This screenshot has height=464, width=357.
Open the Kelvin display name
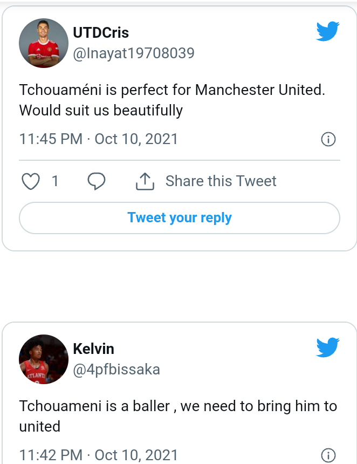click(x=93, y=349)
